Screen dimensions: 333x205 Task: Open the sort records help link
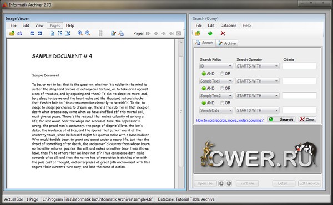pos(230,120)
